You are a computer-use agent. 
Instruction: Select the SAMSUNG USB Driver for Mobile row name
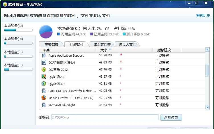72,91
